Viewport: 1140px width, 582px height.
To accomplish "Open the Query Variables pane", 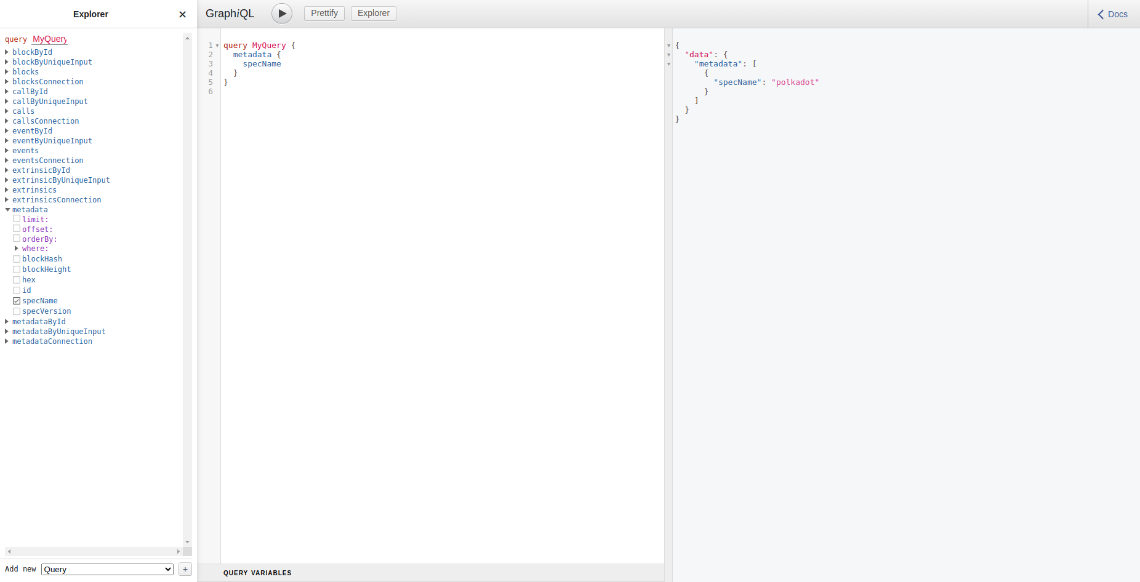I will tap(257, 573).
